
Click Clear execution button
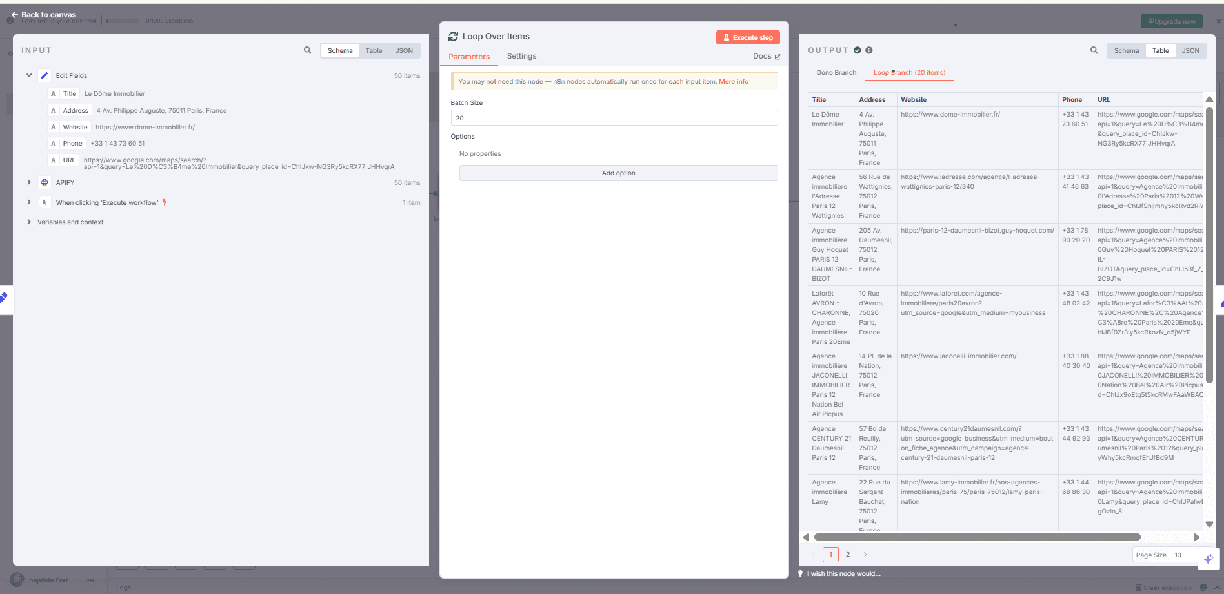tap(1163, 588)
